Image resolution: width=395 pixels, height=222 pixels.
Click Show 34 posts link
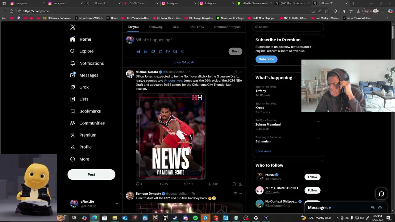(184, 62)
